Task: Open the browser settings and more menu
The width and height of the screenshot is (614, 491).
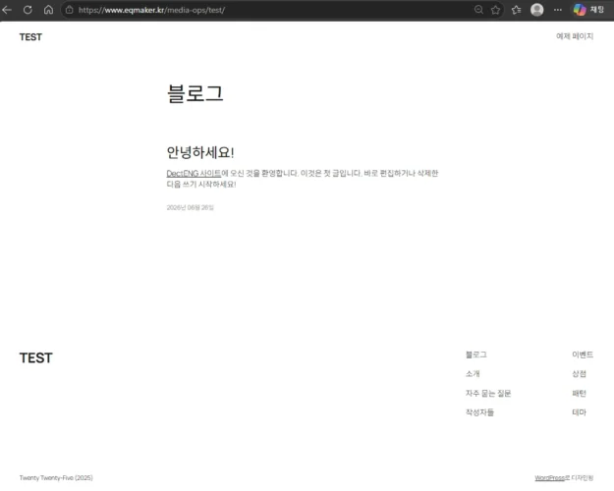Action: pos(558,10)
